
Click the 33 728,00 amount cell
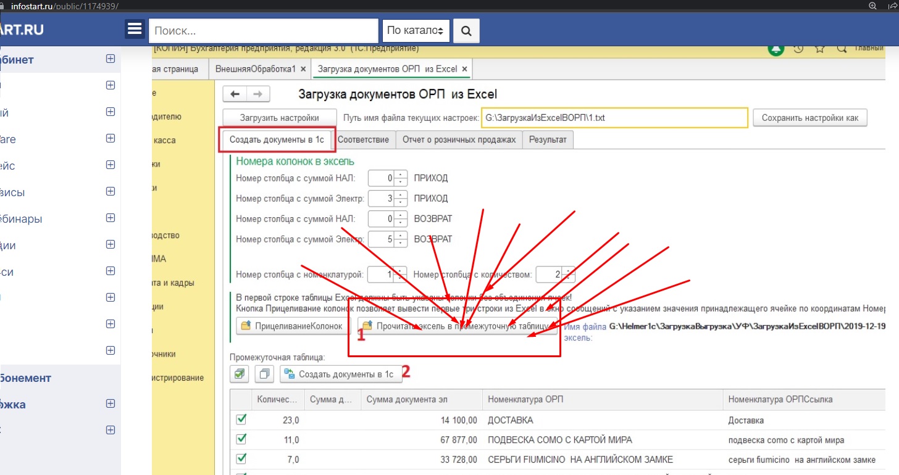422,460
